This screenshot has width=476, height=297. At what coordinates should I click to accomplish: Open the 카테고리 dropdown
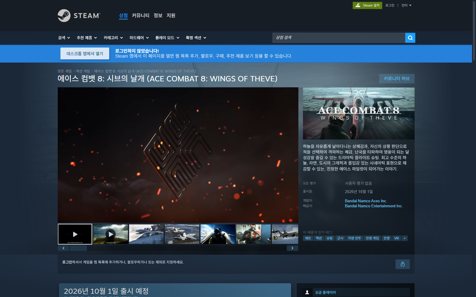tap(113, 38)
